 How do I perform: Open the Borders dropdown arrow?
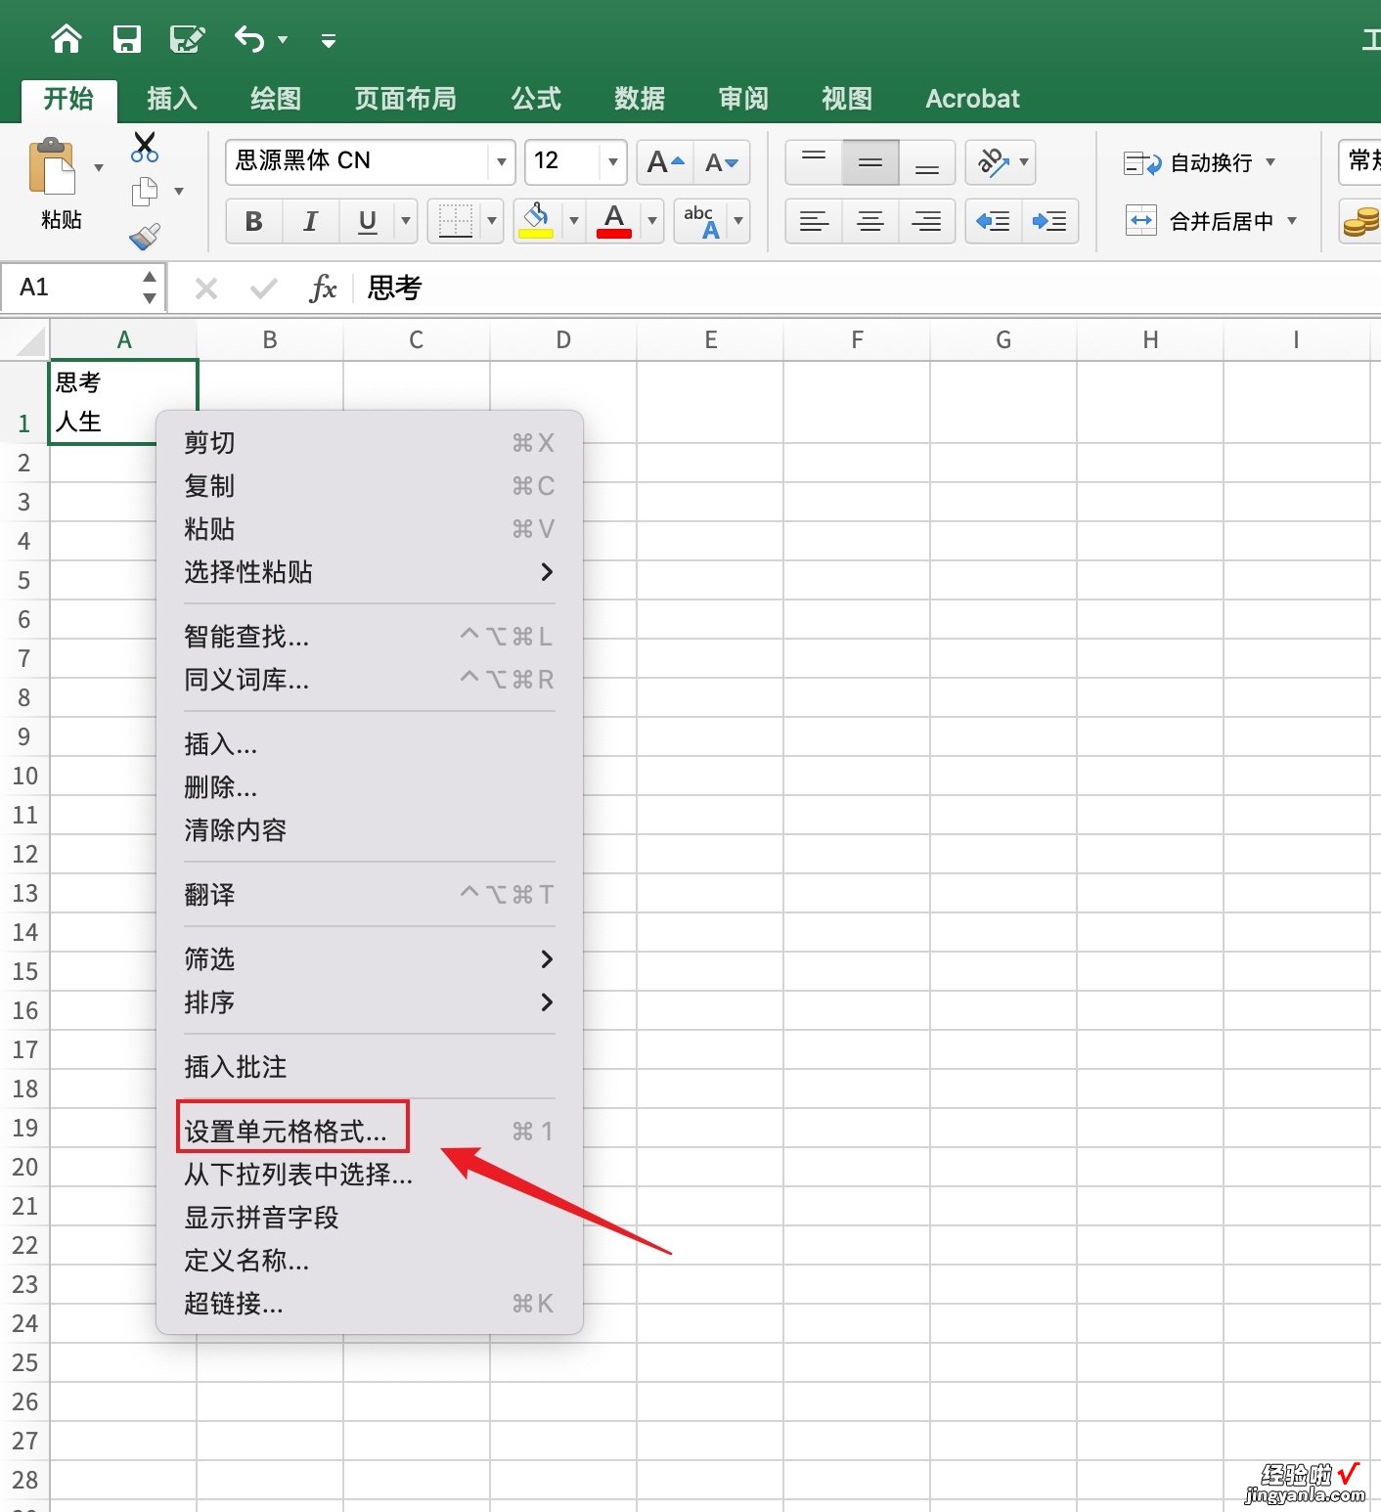click(492, 222)
